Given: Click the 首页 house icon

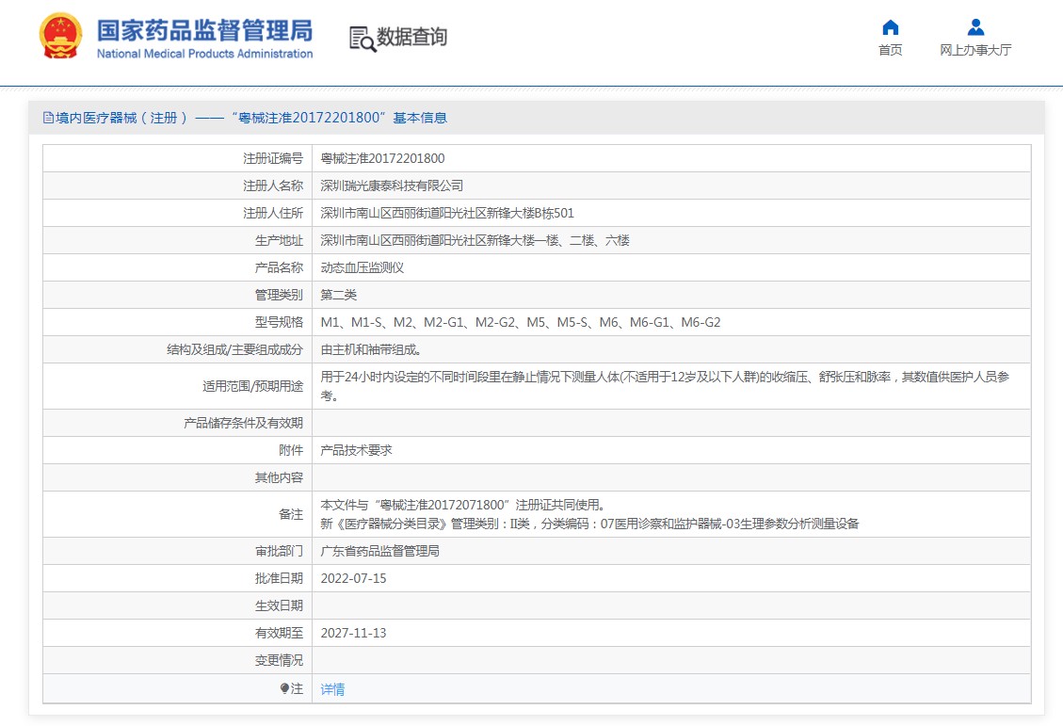Looking at the screenshot, I should tap(890, 27).
